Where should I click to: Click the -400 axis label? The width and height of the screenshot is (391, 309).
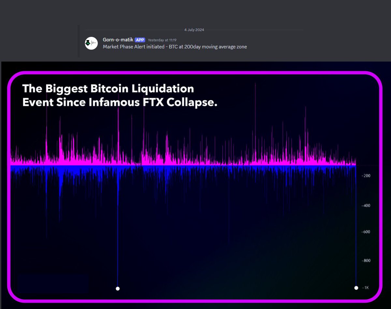(365, 205)
